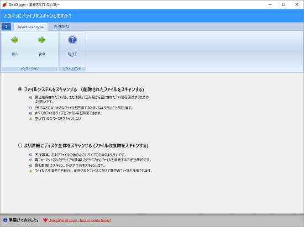Click the 前へ label button
The width and height of the screenshot is (304, 227).
tap(14, 54)
